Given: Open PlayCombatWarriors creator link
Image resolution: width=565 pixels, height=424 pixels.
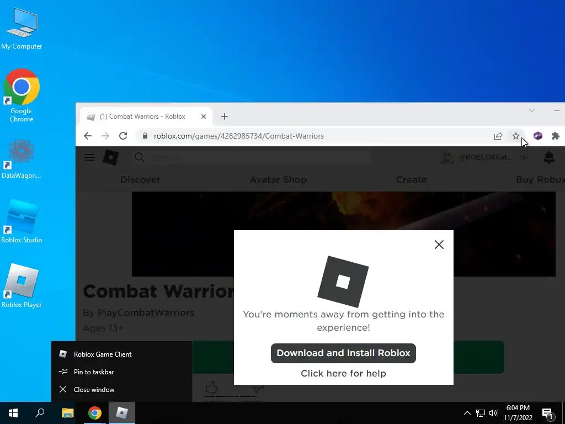Looking at the screenshot, I should [x=146, y=312].
